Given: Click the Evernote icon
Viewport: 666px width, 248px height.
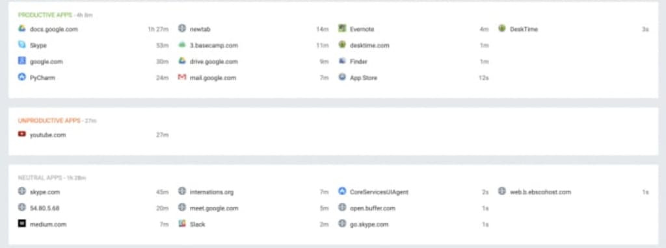Looking at the screenshot, I should 342,29.
